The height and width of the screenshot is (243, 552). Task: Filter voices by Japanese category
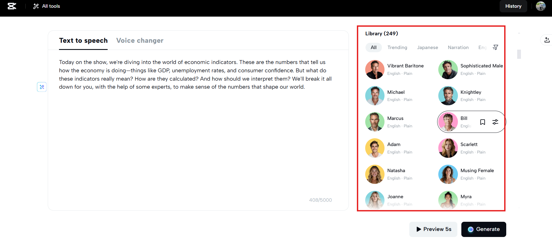point(427,47)
